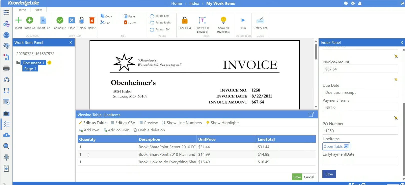Toggle Show All Highlights lightbulb
The width and height of the screenshot is (405, 185).
(223, 20)
